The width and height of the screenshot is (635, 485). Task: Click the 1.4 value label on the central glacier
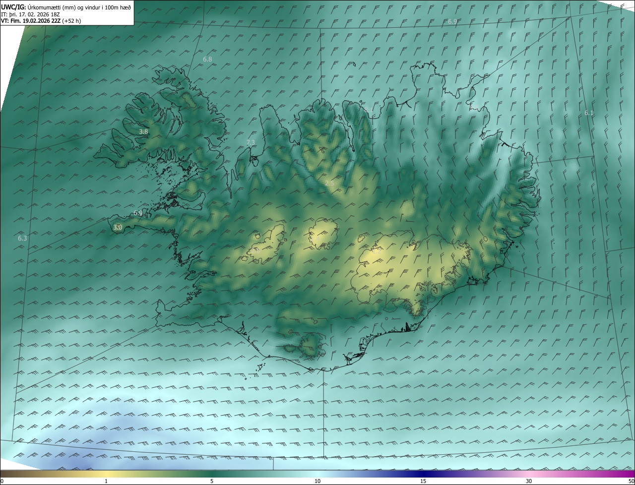coord(316,239)
